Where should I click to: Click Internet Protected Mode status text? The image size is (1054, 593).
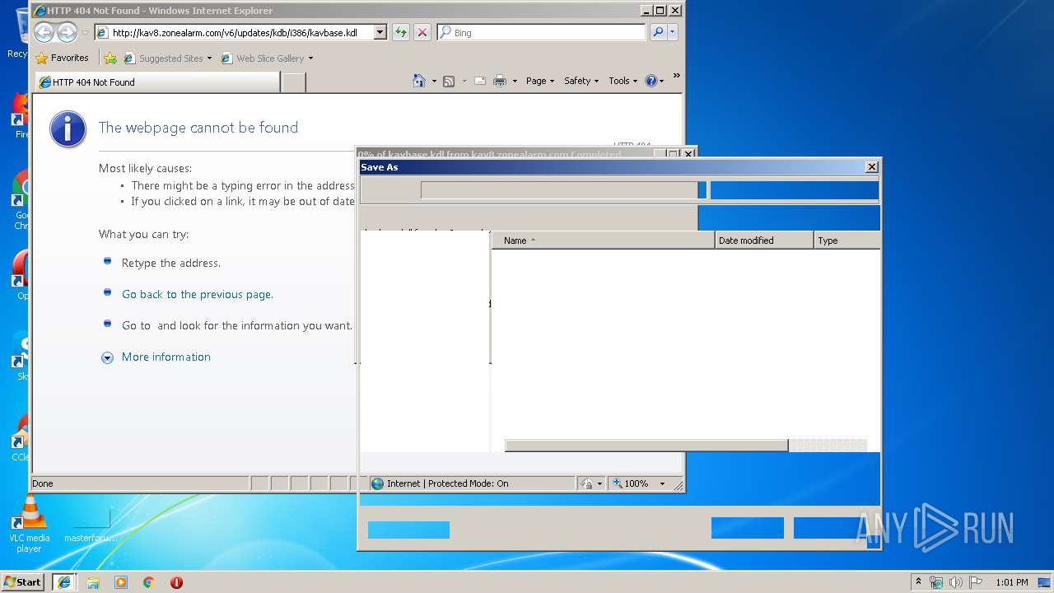pos(447,483)
